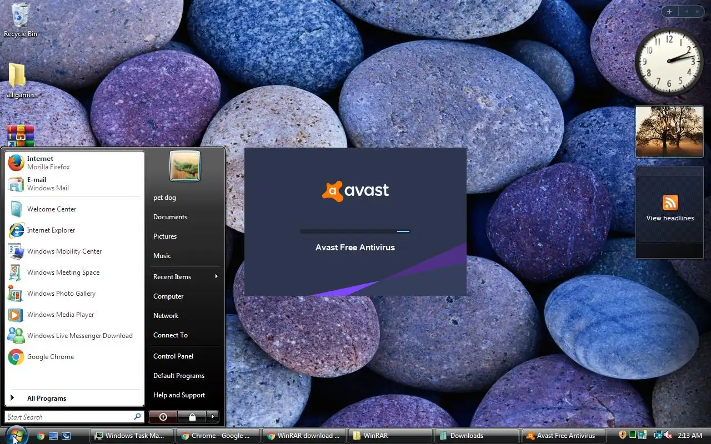Switch to WinRAR download taskbar button
Viewport: 711px width, 444px height.
[304, 436]
